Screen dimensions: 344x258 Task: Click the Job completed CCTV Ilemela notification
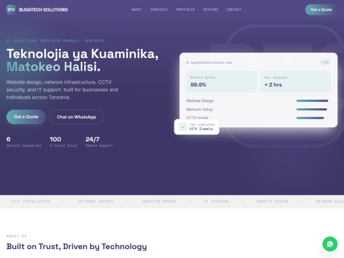(x=197, y=127)
